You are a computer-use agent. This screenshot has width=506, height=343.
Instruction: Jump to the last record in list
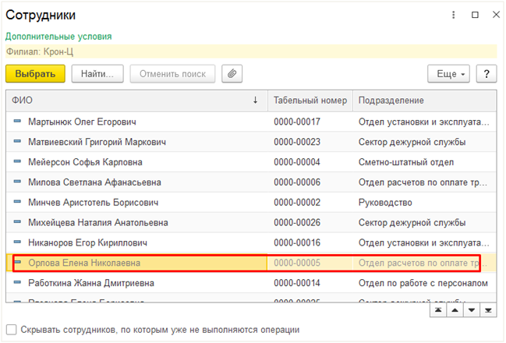coord(487,310)
